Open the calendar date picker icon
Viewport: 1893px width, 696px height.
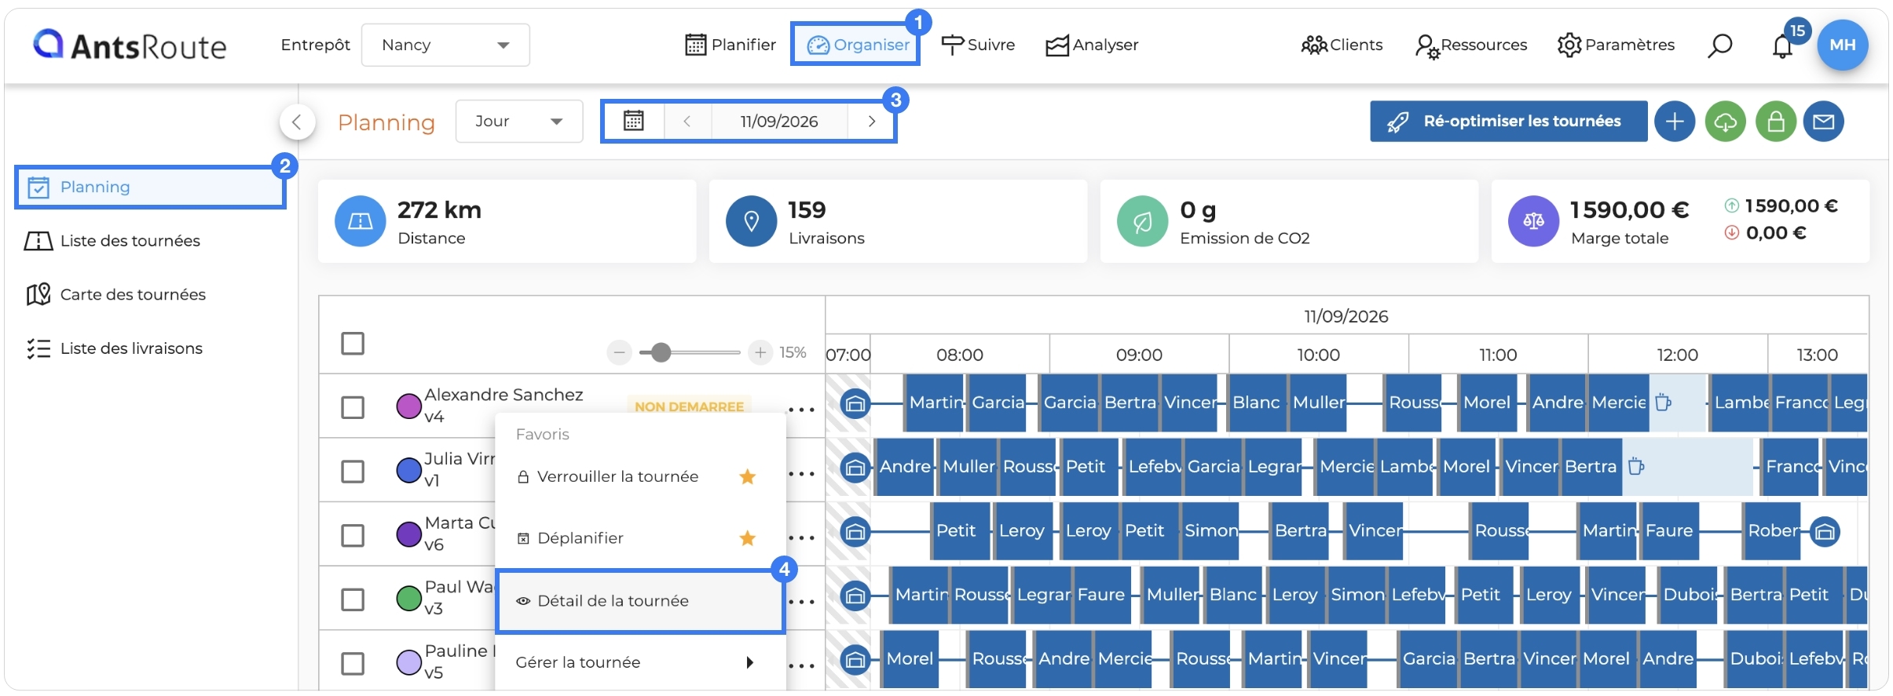tap(633, 121)
